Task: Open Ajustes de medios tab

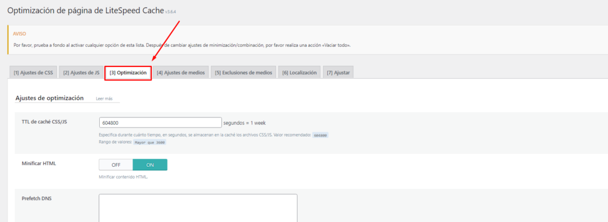Action: tap(180, 72)
